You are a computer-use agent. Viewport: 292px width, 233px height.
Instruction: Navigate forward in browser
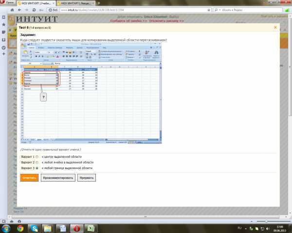click(26, 10)
